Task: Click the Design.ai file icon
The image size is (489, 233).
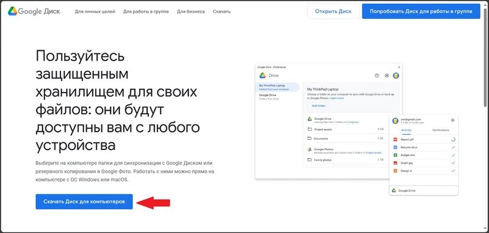Action: 395,171
